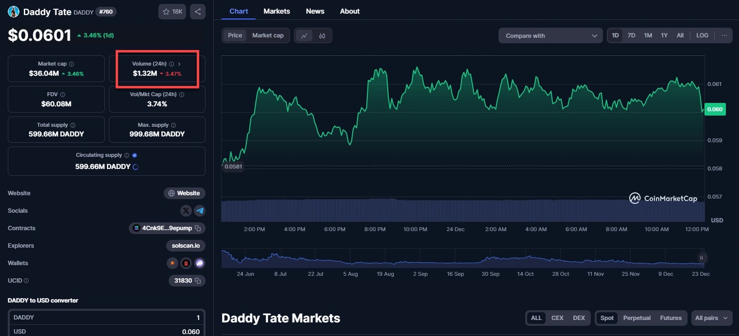Copy the contract address 4Cnk9E...9epump

(198, 228)
